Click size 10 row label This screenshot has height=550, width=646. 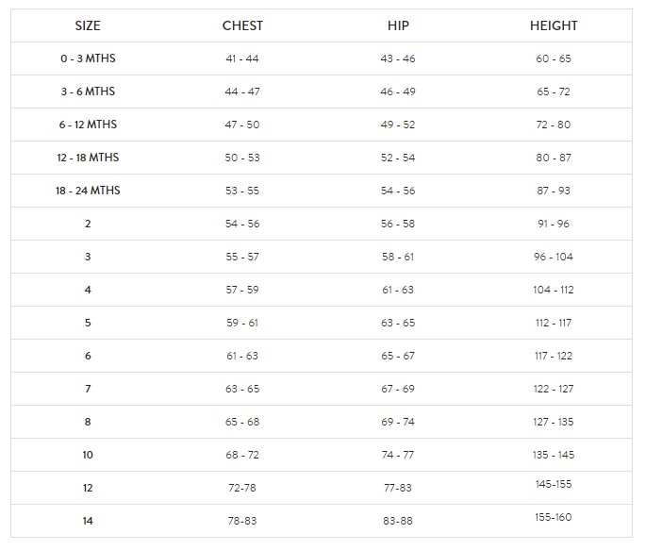tap(88, 455)
